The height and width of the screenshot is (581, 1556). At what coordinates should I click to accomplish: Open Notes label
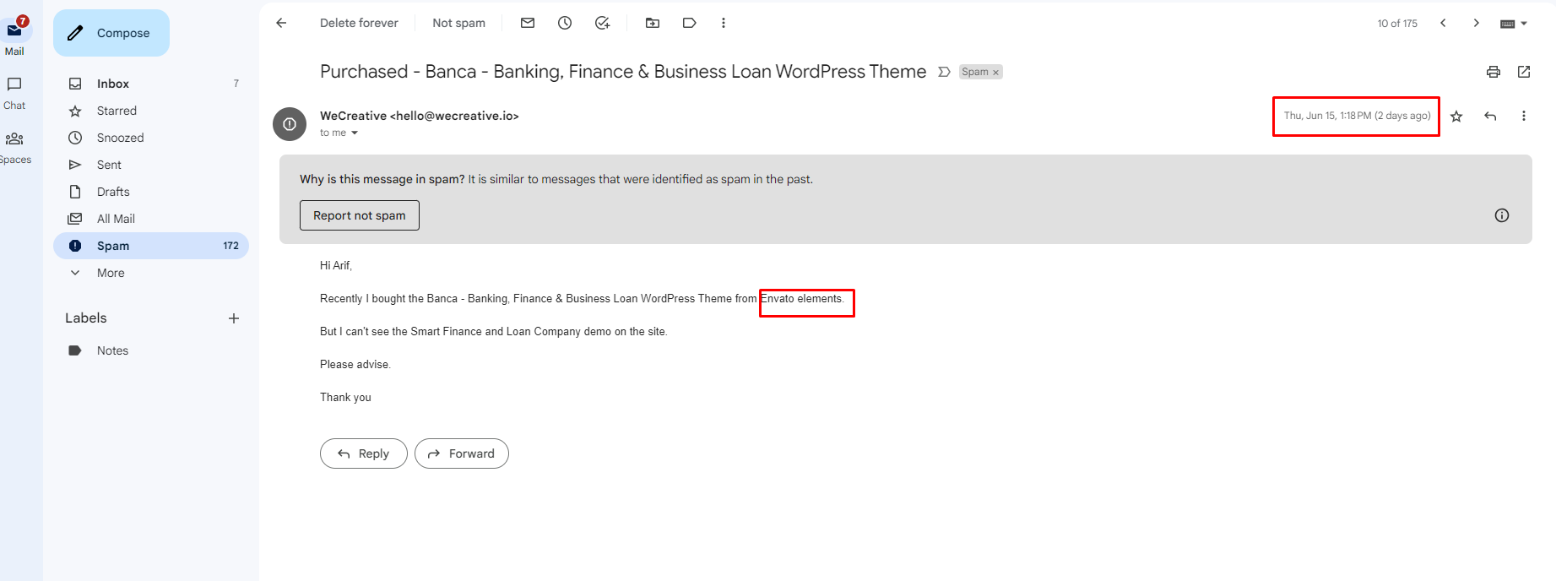tap(151, 350)
